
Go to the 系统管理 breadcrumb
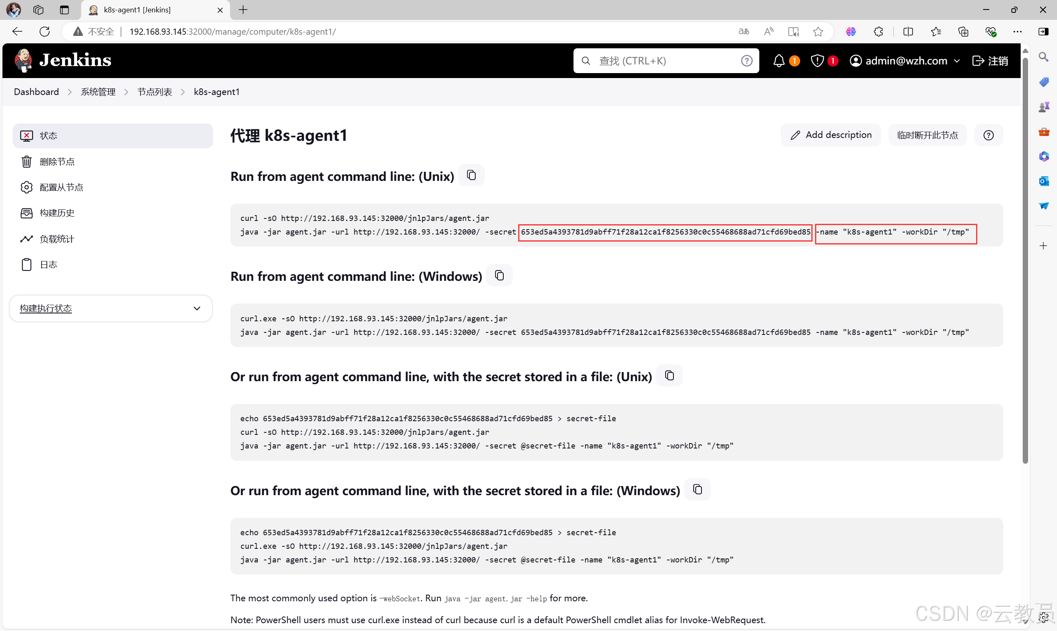[98, 92]
